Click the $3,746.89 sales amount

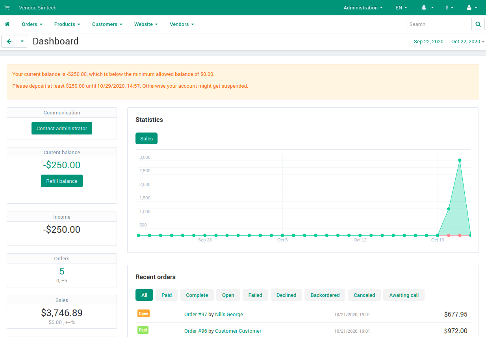tap(62, 313)
